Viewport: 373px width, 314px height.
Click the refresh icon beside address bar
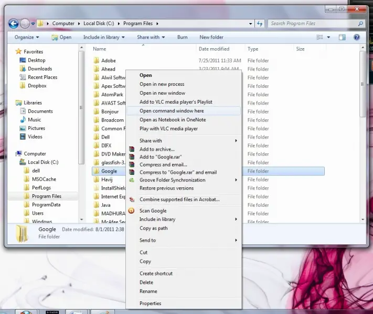tap(260, 24)
